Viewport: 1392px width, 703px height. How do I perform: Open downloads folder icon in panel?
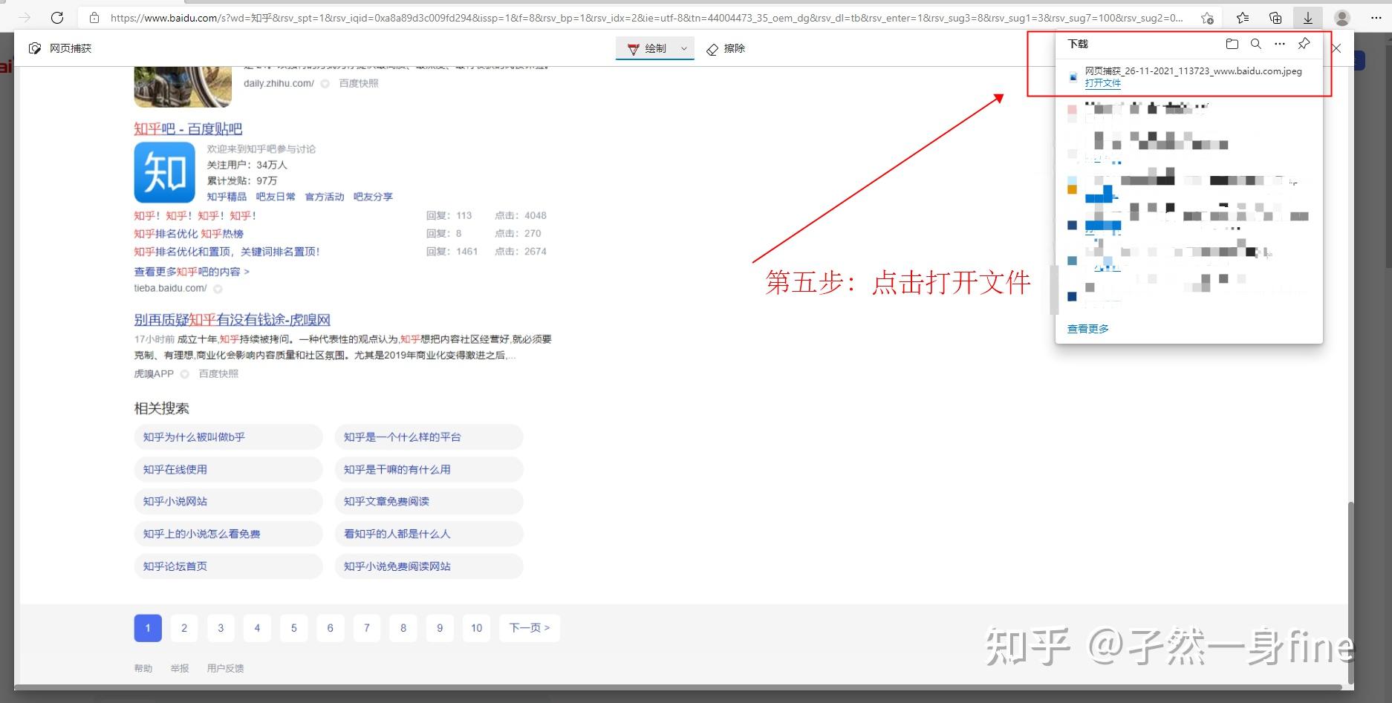point(1232,44)
